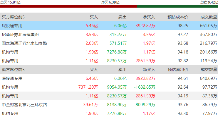Click the 卖方席位前5 header

(x=13, y=70)
